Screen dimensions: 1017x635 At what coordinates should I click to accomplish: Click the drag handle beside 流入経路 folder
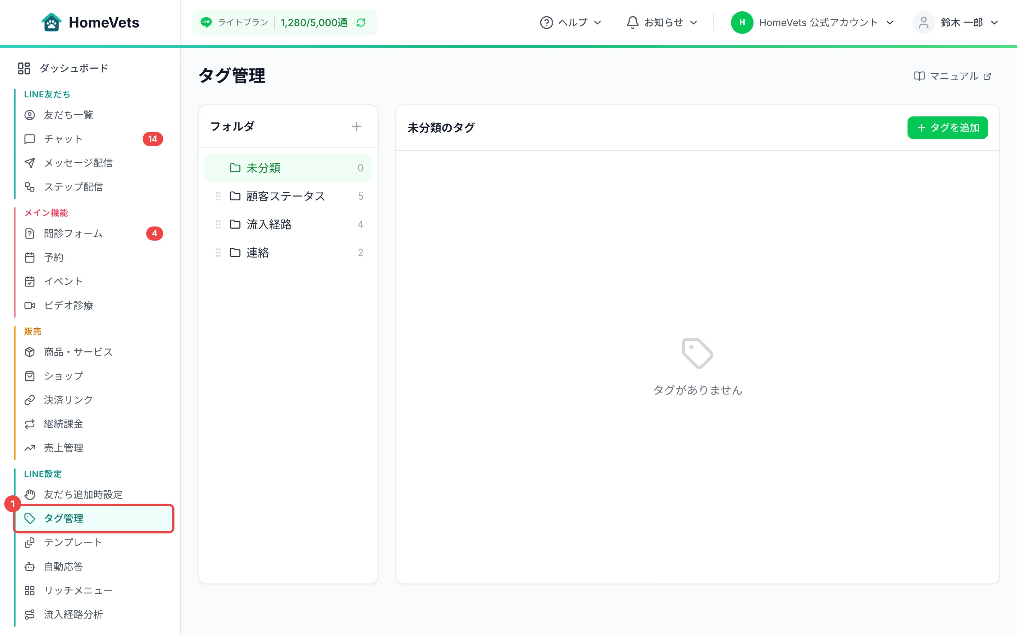(x=218, y=224)
